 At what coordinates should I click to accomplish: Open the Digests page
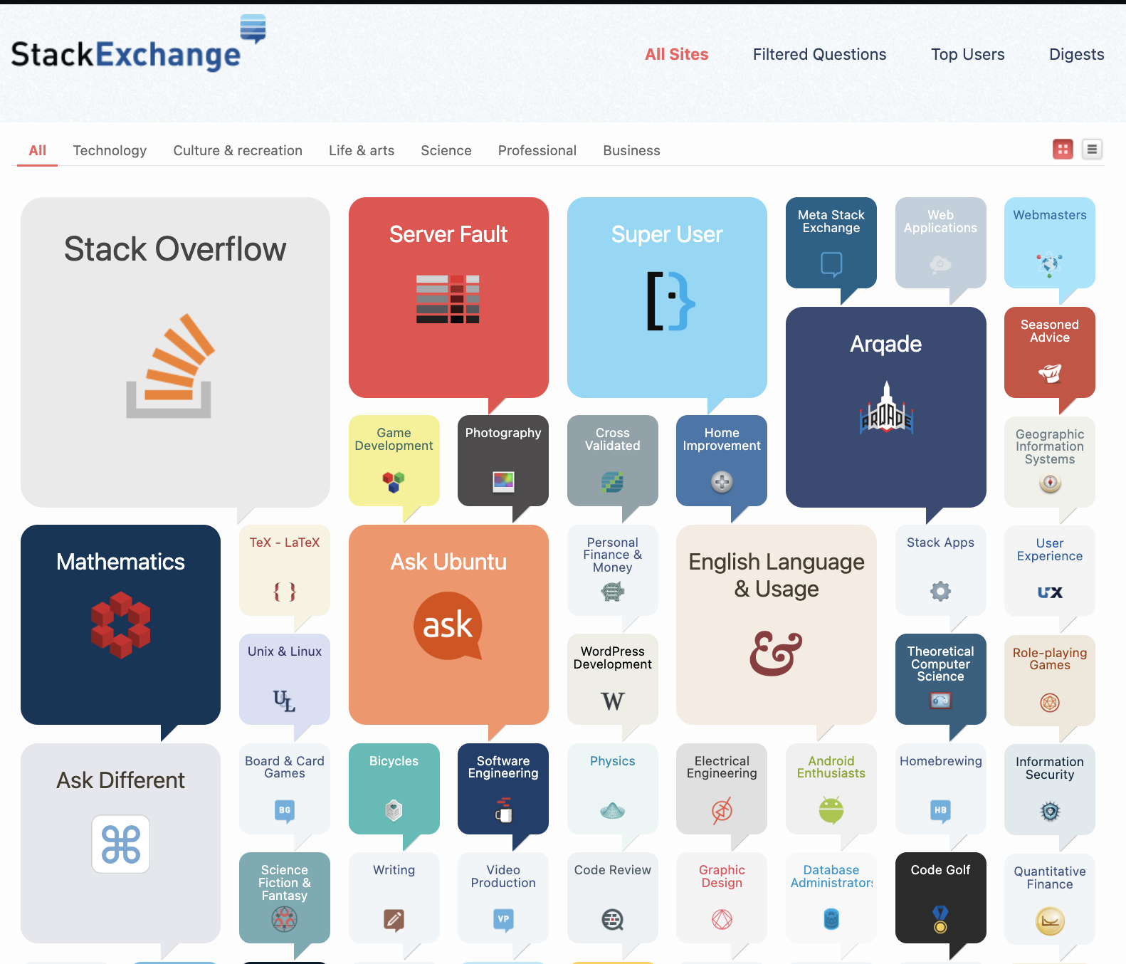coord(1076,54)
